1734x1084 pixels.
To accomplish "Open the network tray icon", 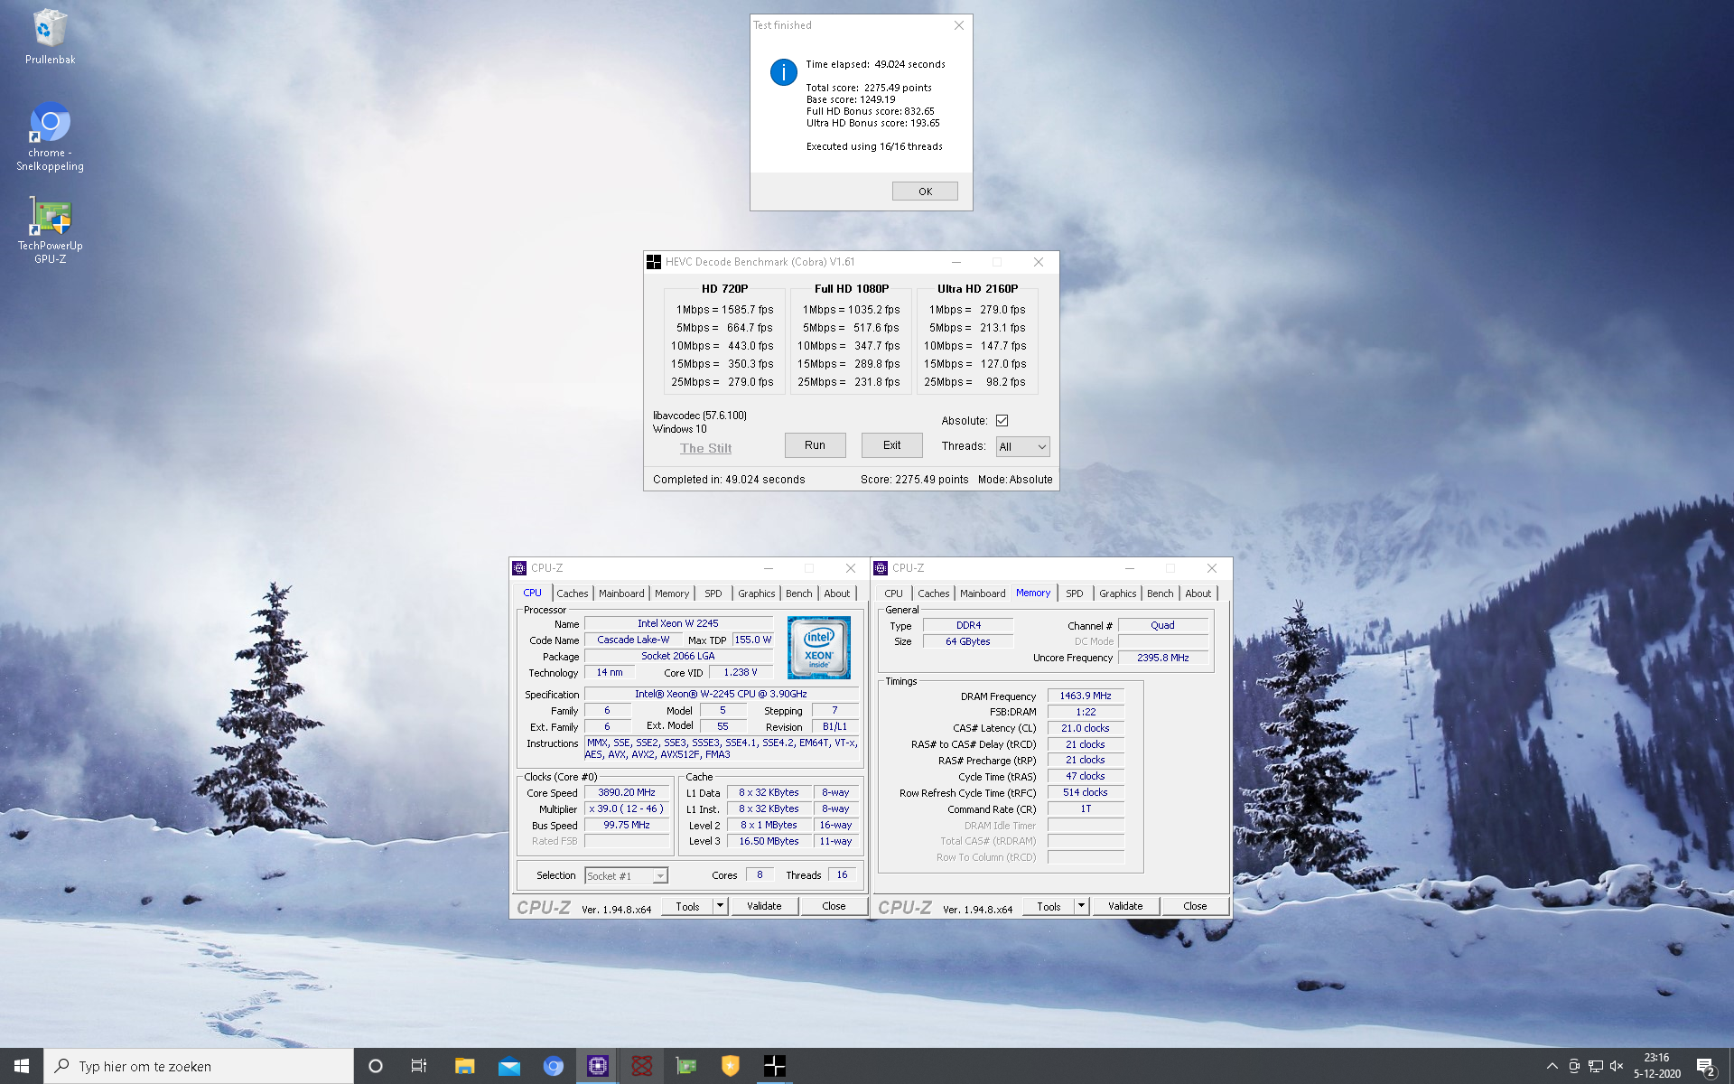I will [1596, 1066].
